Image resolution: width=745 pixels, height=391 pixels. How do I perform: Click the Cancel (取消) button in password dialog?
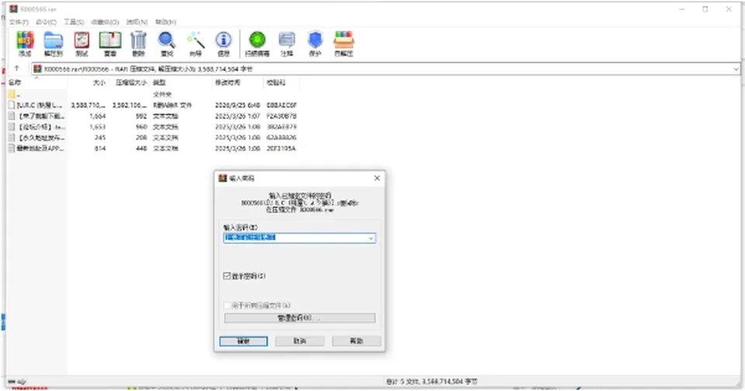coord(300,341)
